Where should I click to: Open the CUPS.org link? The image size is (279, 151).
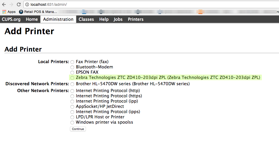[x=11, y=19]
